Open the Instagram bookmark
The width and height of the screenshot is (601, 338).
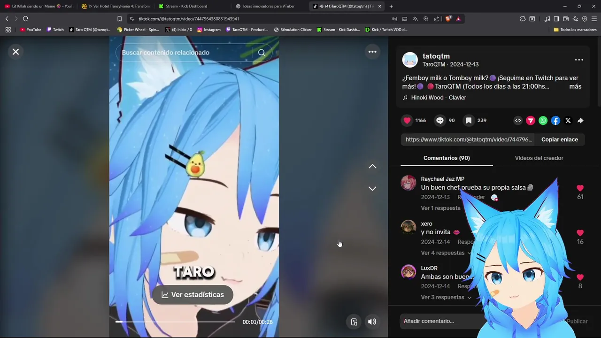pos(209,30)
